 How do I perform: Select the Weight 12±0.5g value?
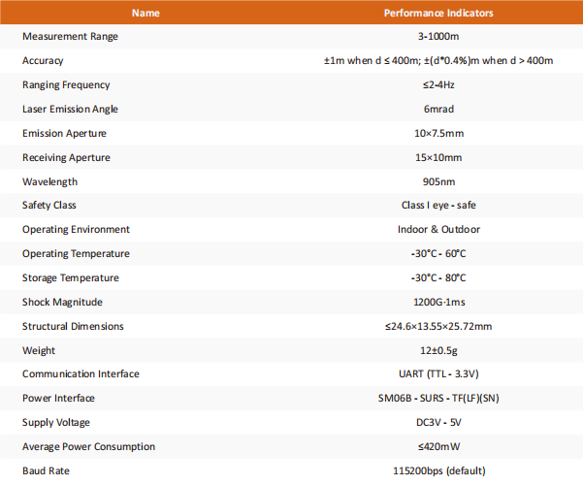[x=438, y=351]
